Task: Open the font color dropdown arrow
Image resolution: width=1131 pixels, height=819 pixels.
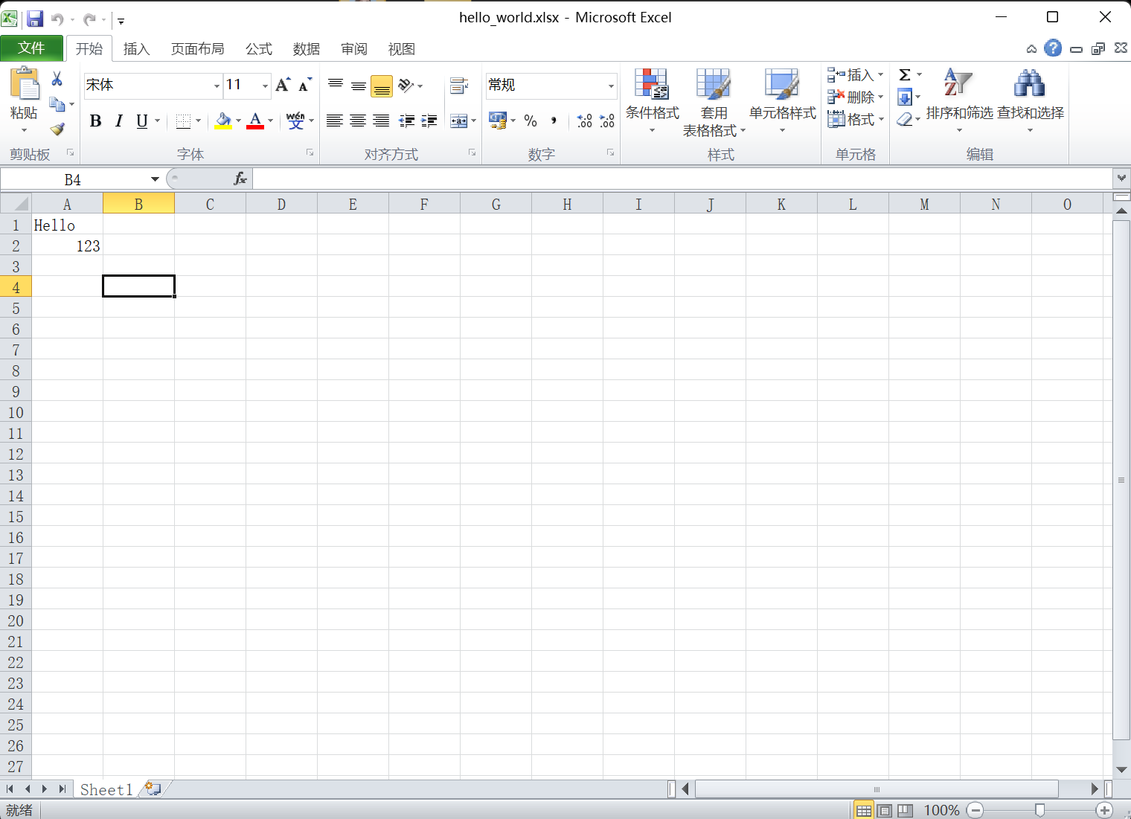Action: point(269,121)
